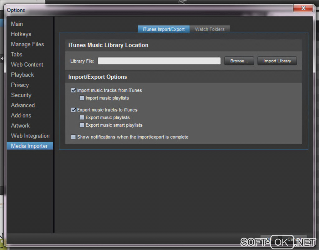Viewport: 319px width, 250px height.
Task: Select Web Content in the sidebar
Action: tap(27, 65)
